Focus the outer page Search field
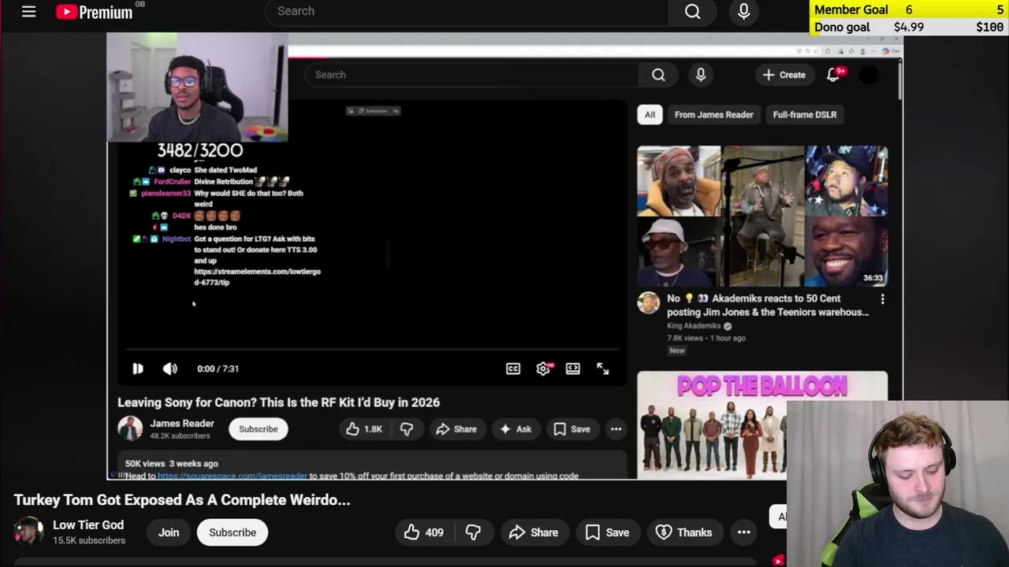Screen dimensions: 1009x567 point(467,11)
